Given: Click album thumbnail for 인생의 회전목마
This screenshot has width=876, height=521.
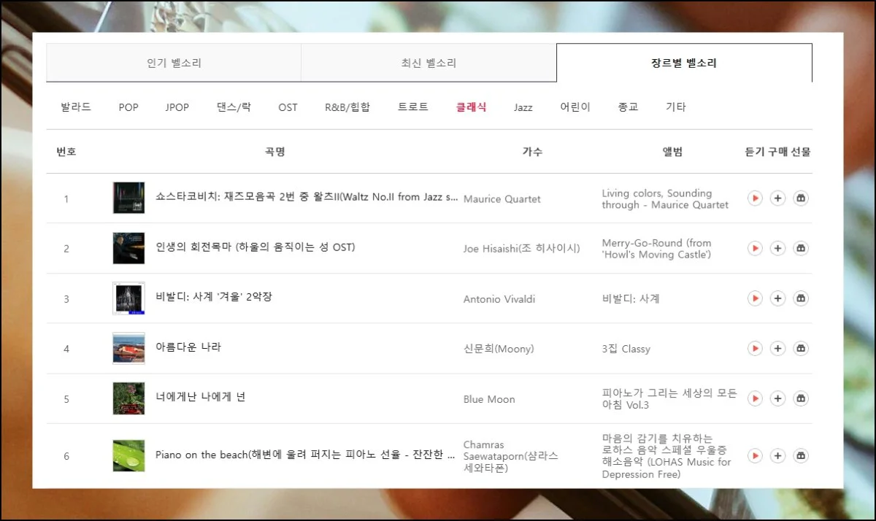Looking at the screenshot, I should [x=128, y=248].
